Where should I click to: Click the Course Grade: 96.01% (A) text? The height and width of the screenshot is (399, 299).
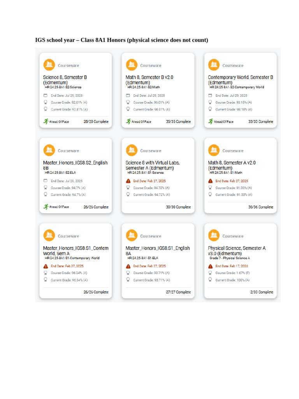(151, 102)
